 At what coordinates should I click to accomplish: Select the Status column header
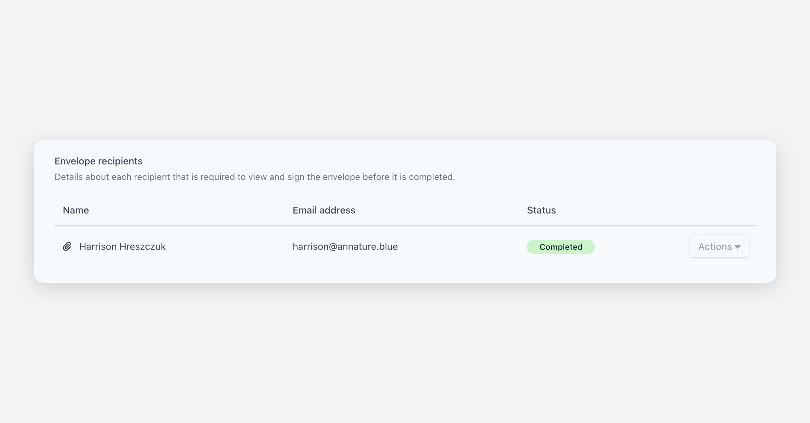click(x=541, y=210)
